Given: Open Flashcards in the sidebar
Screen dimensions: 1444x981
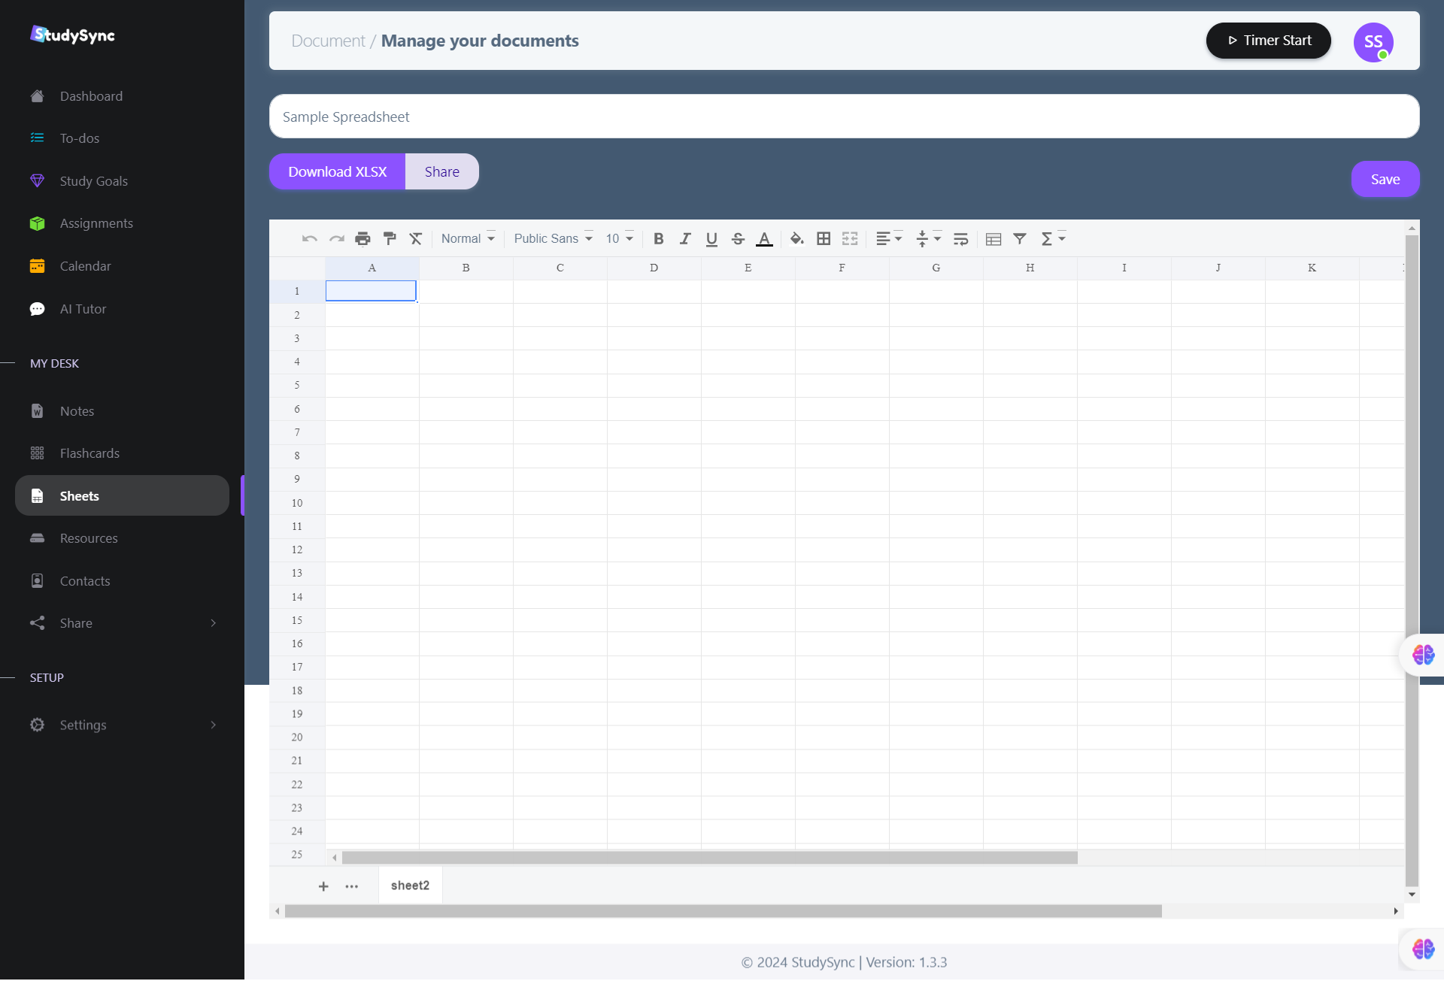Looking at the screenshot, I should 89,453.
